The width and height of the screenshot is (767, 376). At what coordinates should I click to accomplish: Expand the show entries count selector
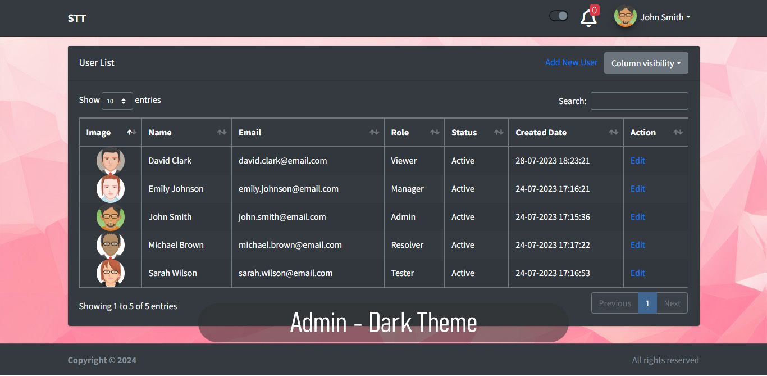tap(117, 101)
